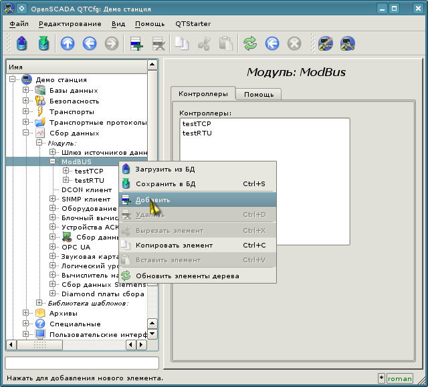
Task: Click the roman user button in status bar
Action: (x=400, y=378)
